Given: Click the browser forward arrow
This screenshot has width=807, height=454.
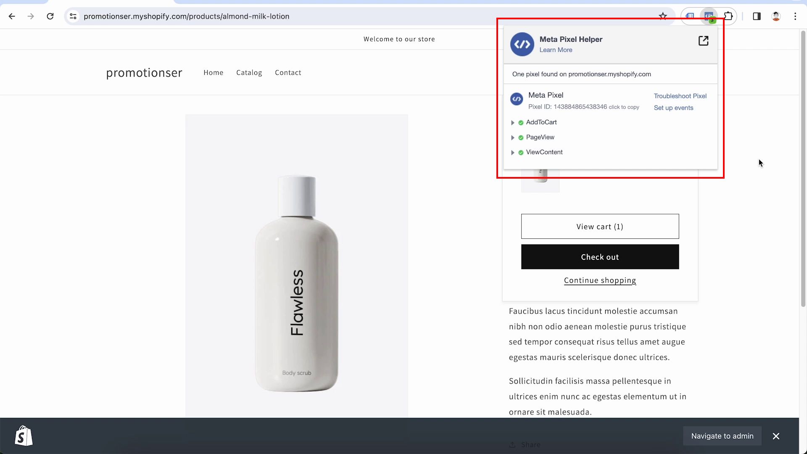Looking at the screenshot, I should 31,16.
